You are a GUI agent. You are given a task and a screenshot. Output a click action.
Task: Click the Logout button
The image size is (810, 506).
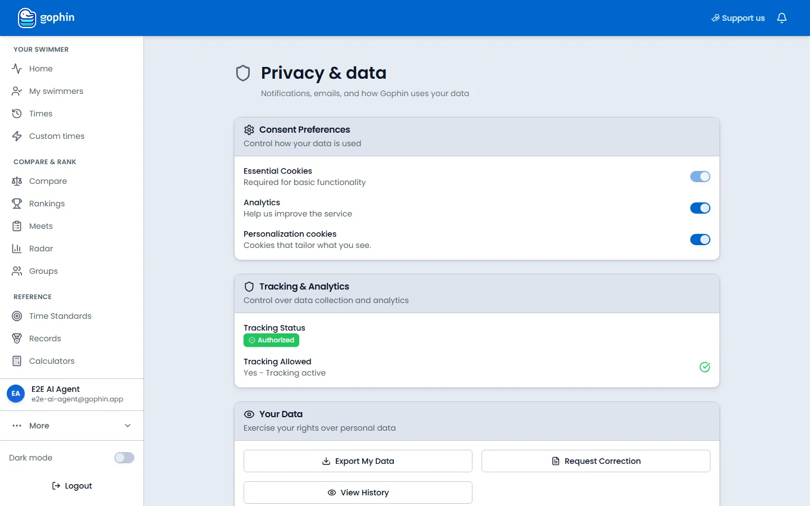click(72, 486)
